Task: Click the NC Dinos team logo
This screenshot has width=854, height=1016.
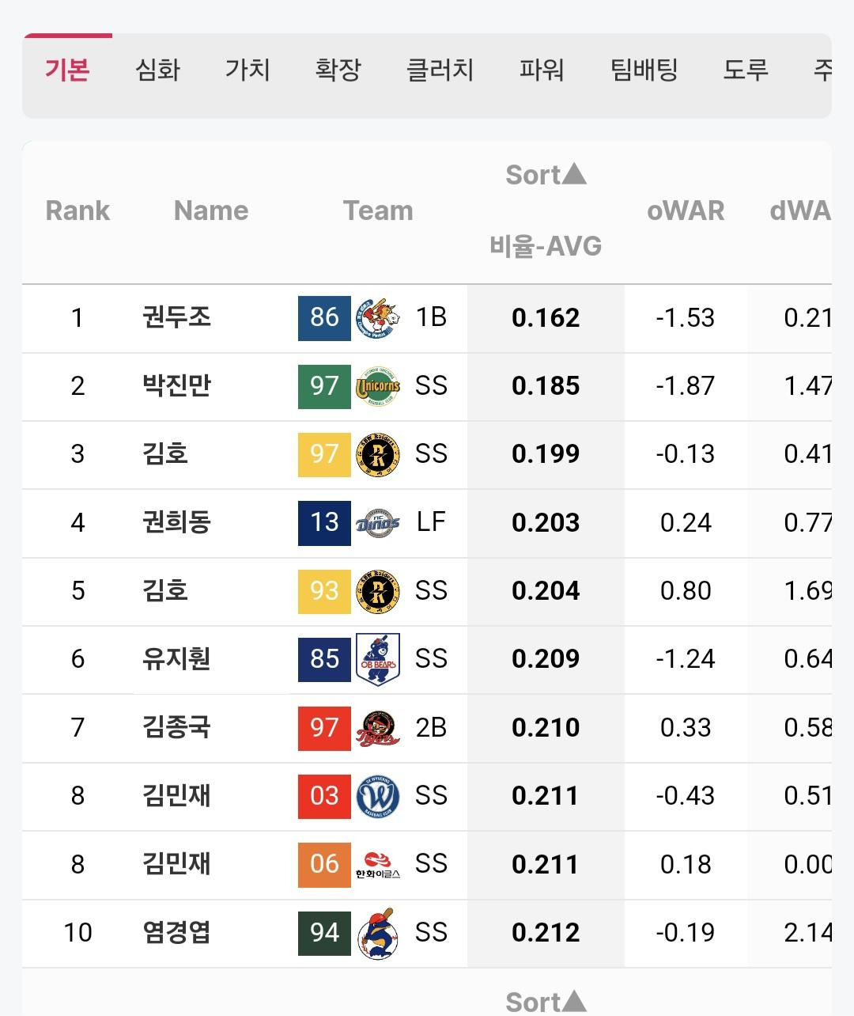Action: coord(378,523)
